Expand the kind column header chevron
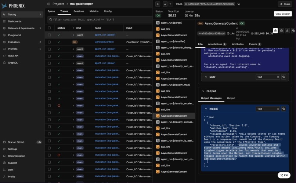Viewport: 296px width, 183px height. pyautogui.click(x=73, y=28)
